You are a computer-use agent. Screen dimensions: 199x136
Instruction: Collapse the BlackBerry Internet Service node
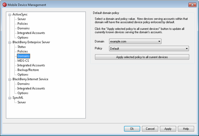10,79
